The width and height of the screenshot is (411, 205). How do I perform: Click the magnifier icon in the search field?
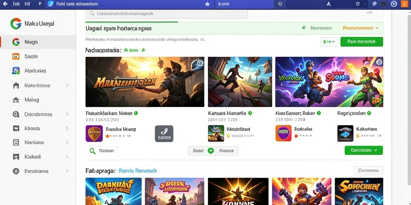(92, 14)
